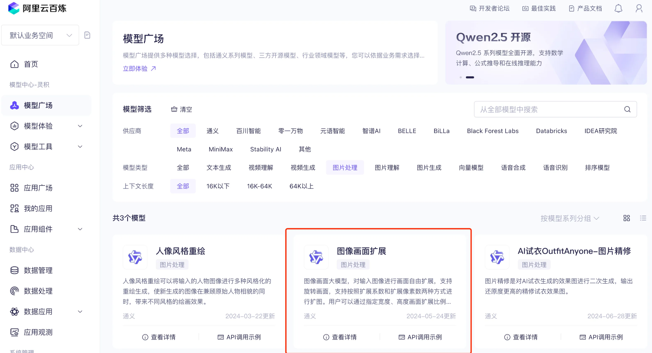Filter supplier by Databricks

click(x=551, y=131)
